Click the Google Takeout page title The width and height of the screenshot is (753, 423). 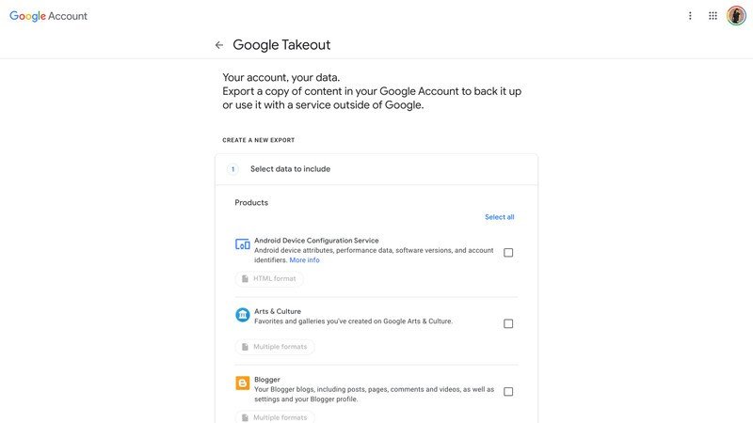(281, 45)
